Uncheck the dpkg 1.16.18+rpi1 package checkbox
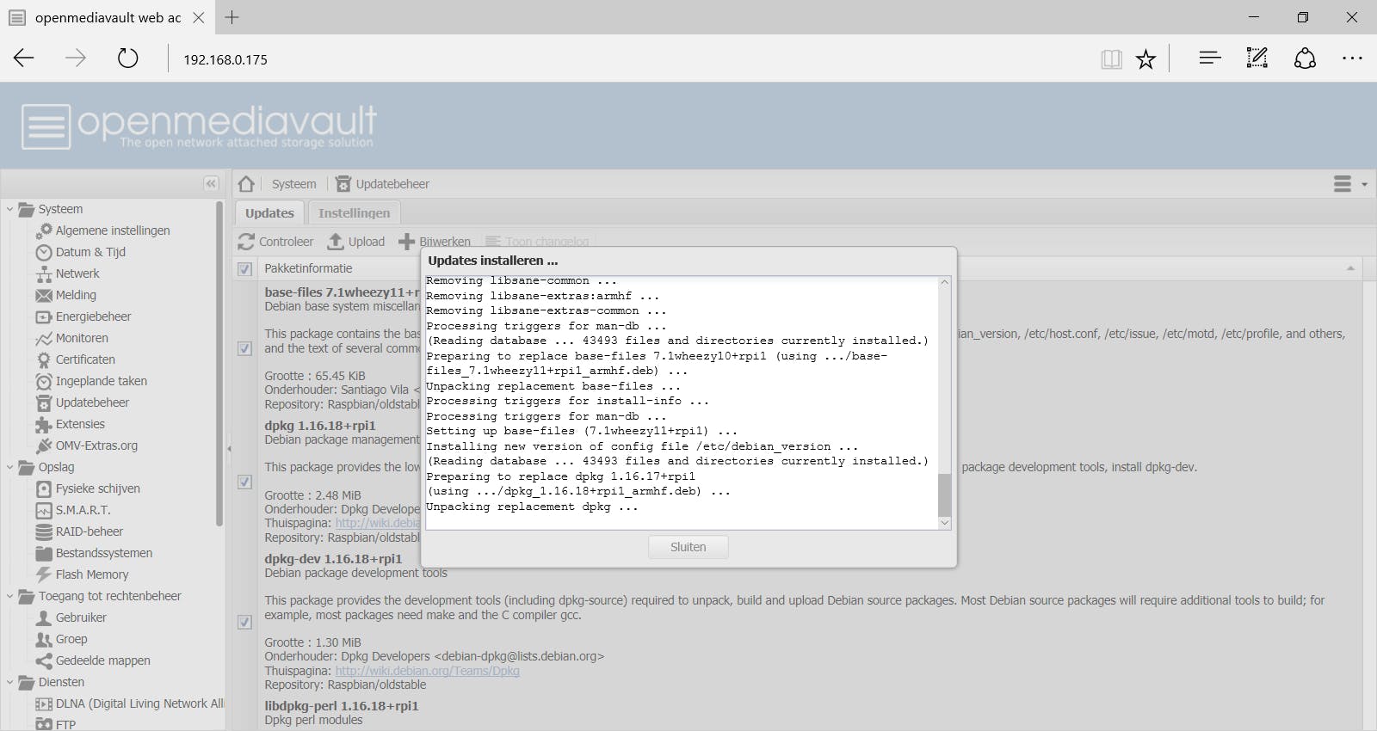This screenshot has height=731, width=1377. point(245,482)
